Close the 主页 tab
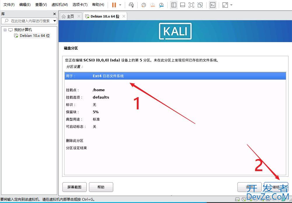This screenshot has height=203, width=292. tap(79, 16)
